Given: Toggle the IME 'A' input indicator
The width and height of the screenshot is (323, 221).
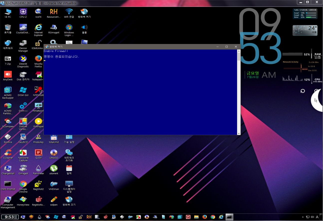Looking at the screenshot, I should [317, 217].
